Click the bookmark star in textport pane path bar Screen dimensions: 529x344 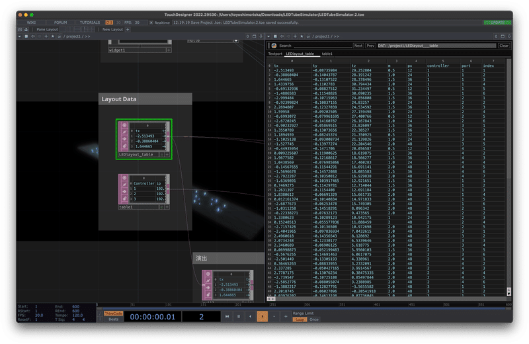[x=302, y=36]
